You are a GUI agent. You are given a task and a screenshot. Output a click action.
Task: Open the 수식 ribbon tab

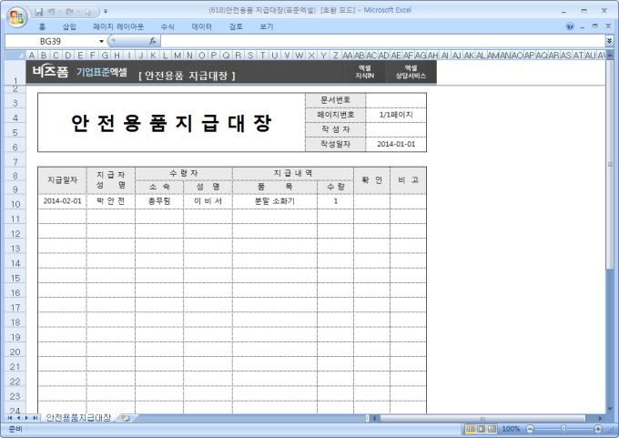(167, 26)
